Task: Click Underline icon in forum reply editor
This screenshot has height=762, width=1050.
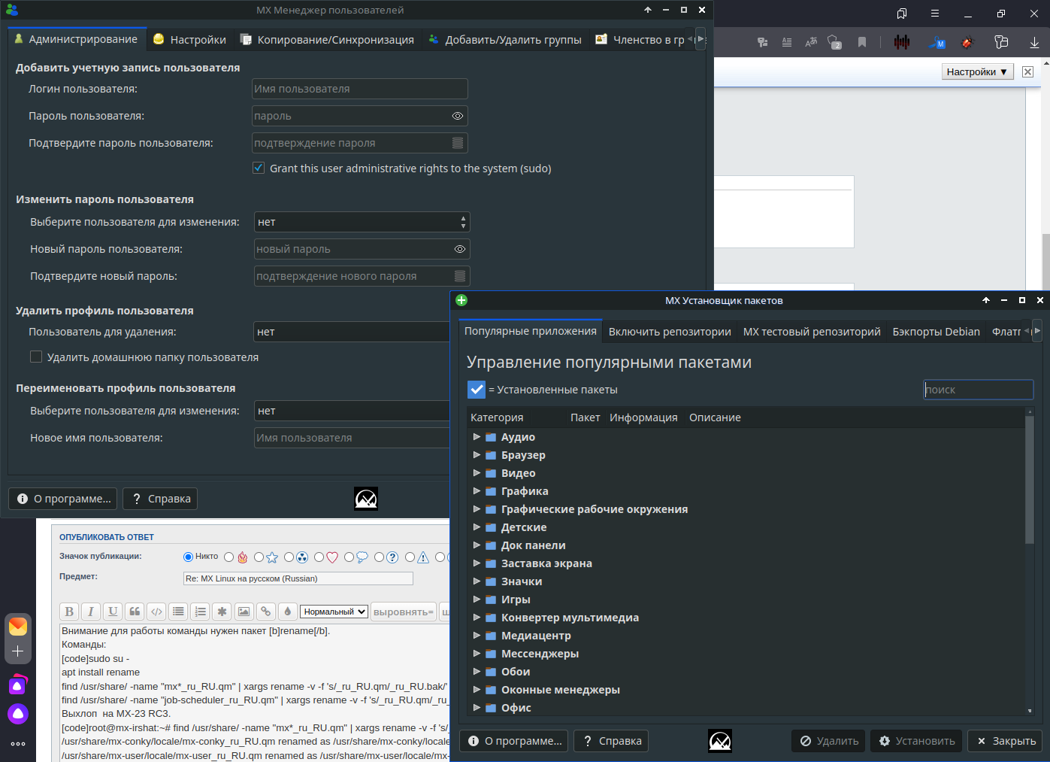Action: [113, 612]
